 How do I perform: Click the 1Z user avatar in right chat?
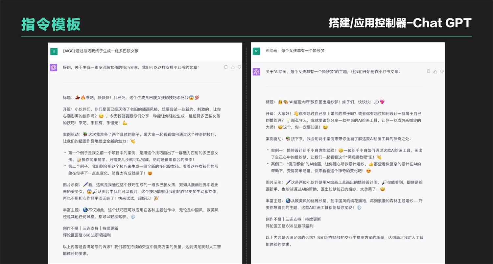(x=256, y=51)
